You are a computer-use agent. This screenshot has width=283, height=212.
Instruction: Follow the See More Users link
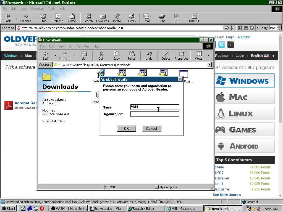coord(227,195)
